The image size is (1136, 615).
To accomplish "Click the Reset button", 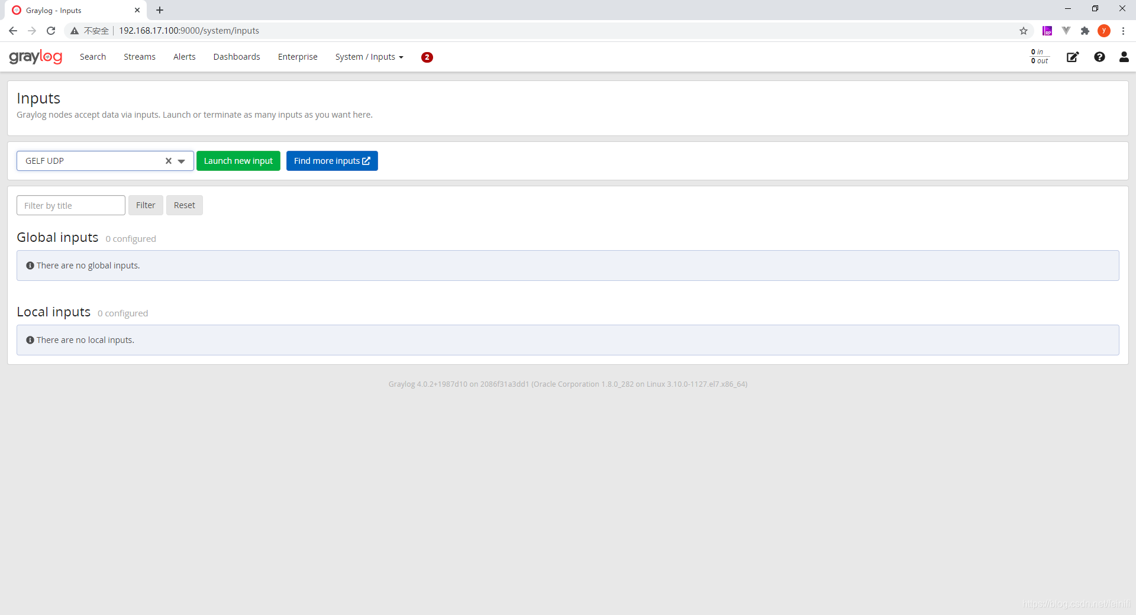I will (185, 205).
